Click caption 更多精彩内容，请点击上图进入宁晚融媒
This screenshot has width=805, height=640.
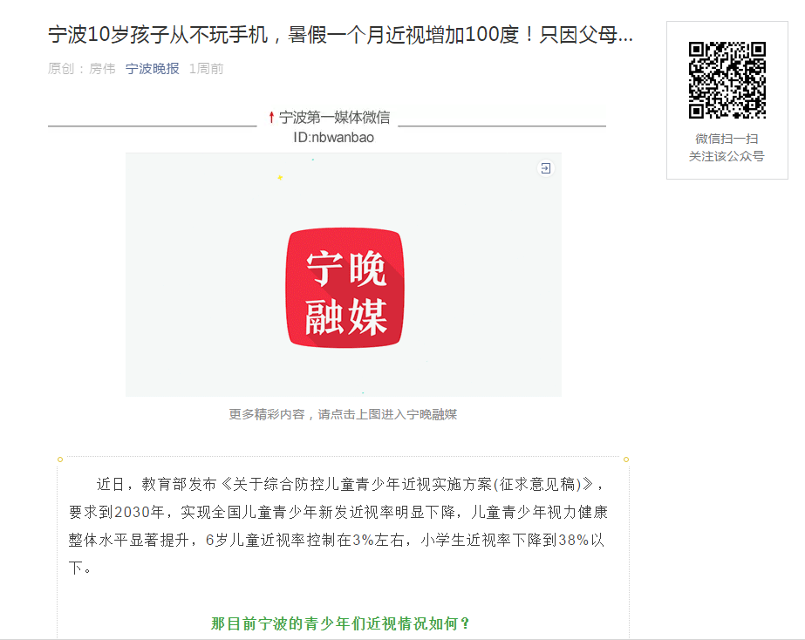[343, 414]
